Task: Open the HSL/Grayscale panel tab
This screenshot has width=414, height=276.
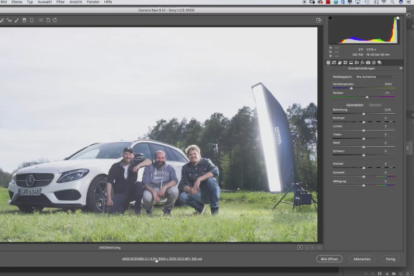Action: tap(346, 63)
